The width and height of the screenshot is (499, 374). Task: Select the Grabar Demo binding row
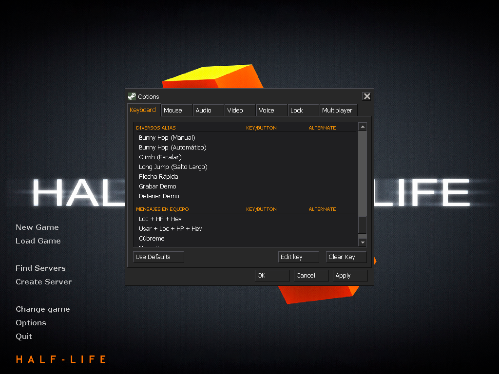[245, 187]
